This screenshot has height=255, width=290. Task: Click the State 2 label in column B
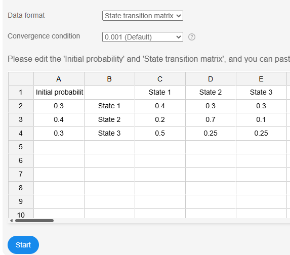coord(109,119)
